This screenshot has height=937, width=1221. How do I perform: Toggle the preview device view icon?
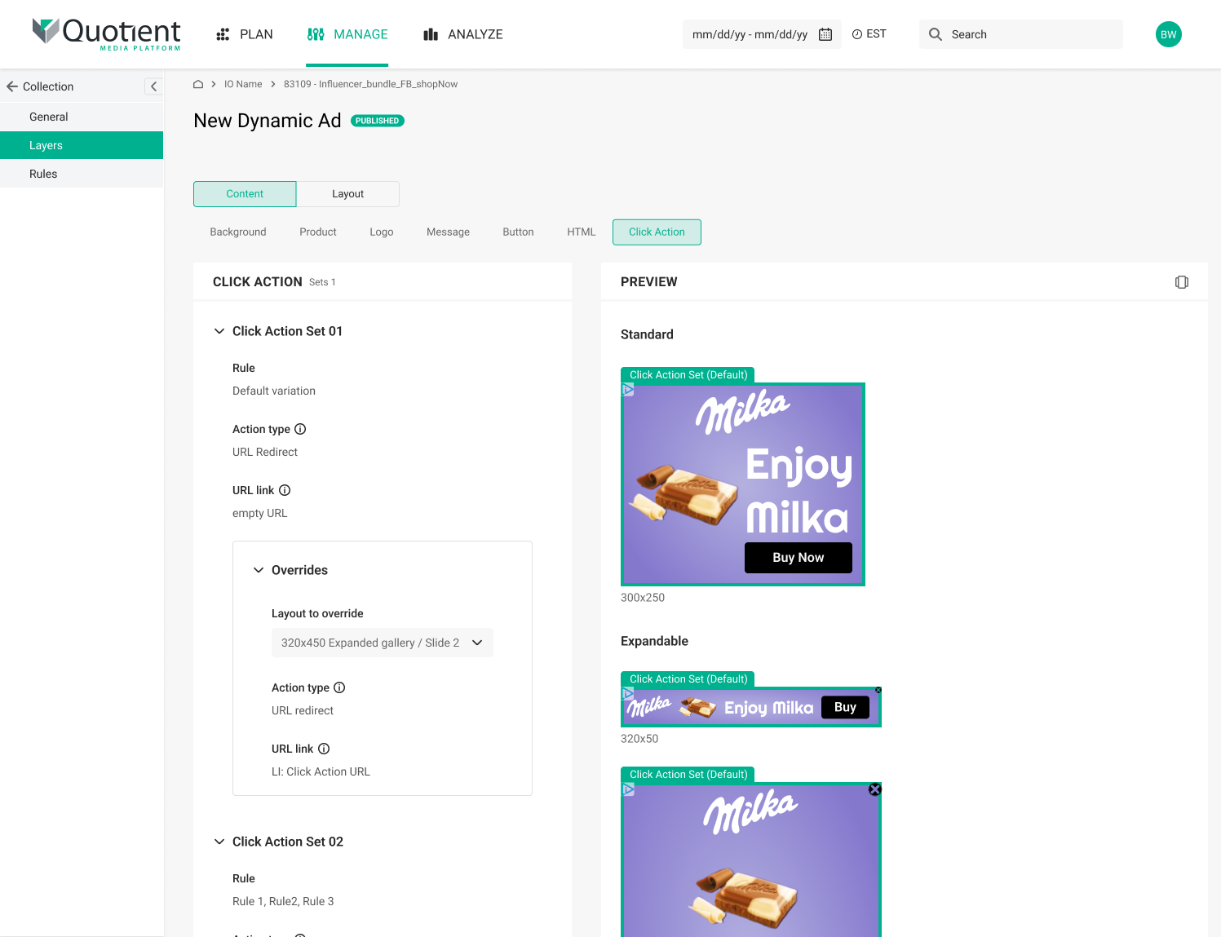coord(1182,282)
